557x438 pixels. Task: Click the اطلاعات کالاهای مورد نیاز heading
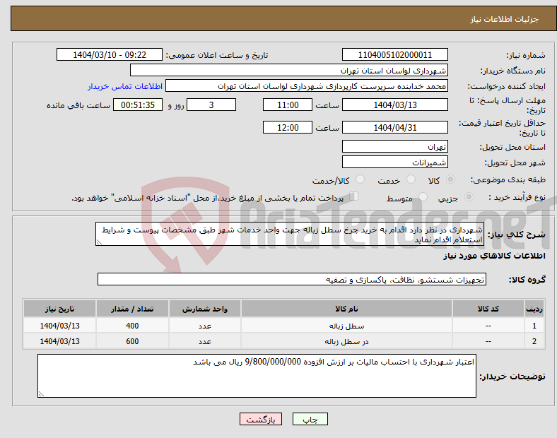tap(494, 256)
